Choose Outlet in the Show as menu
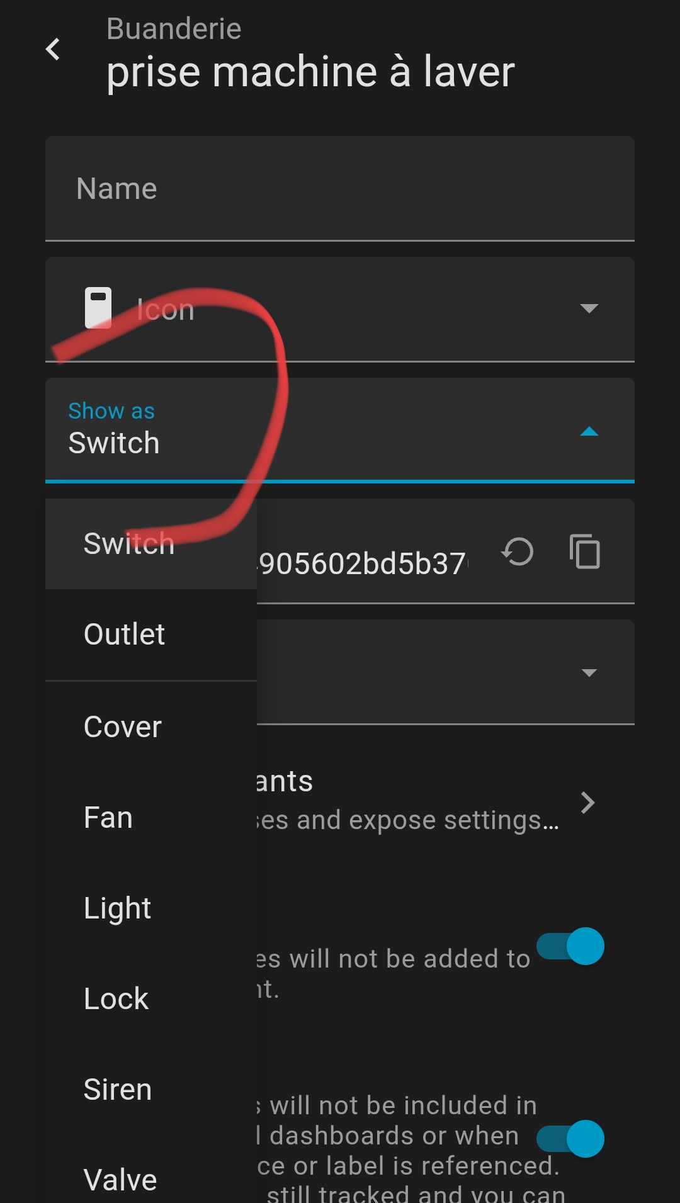The height and width of the screenshot is (1203, 680). (x=151, y=635)
